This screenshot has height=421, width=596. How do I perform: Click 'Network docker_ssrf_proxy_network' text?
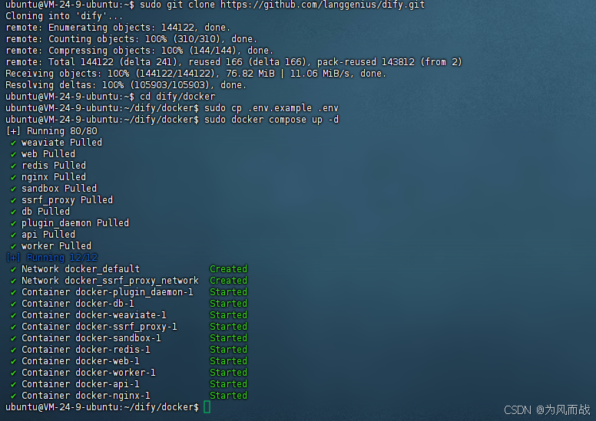coord(110,281)
